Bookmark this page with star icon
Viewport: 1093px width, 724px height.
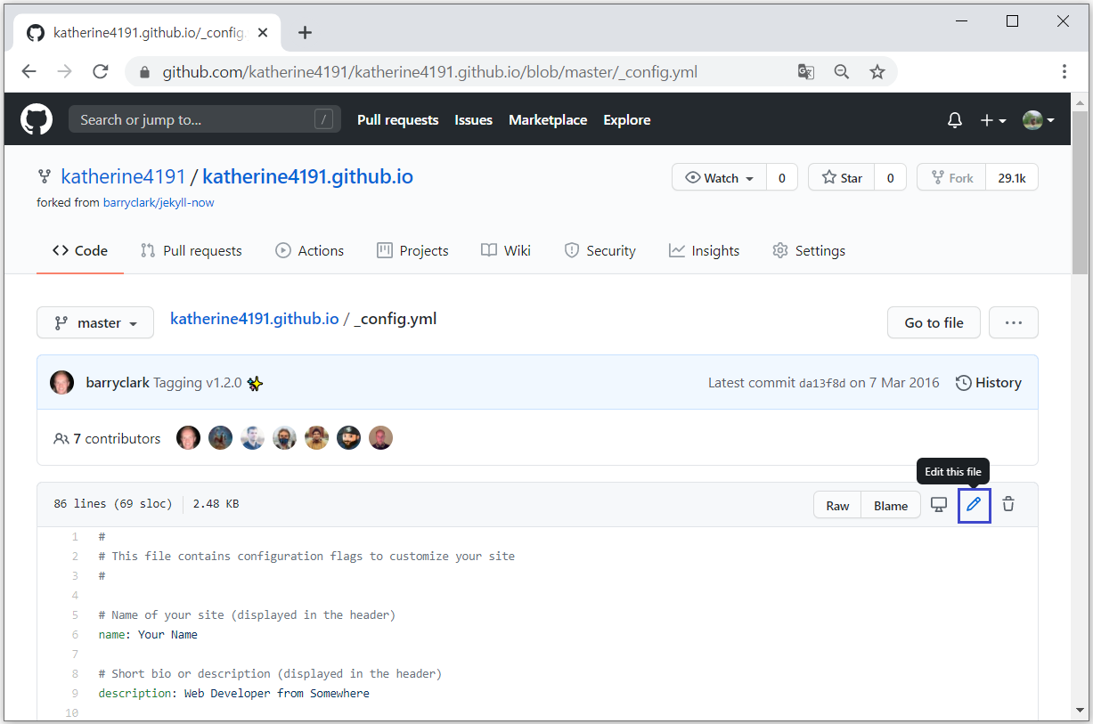click(x=877, y=72)
